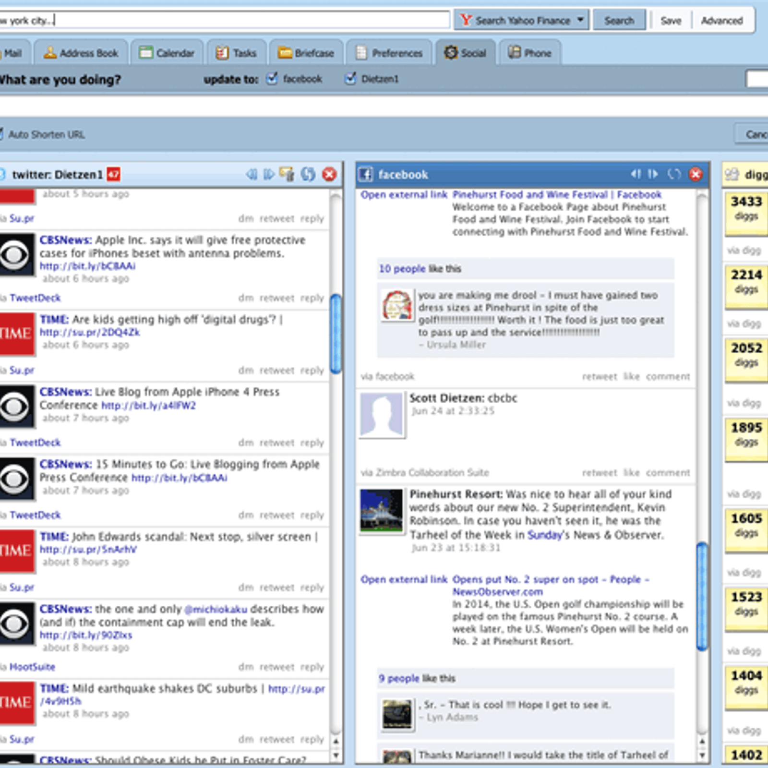Open the Phone tab
Viewport: 768px width, 768px height.
click(530, 53)
